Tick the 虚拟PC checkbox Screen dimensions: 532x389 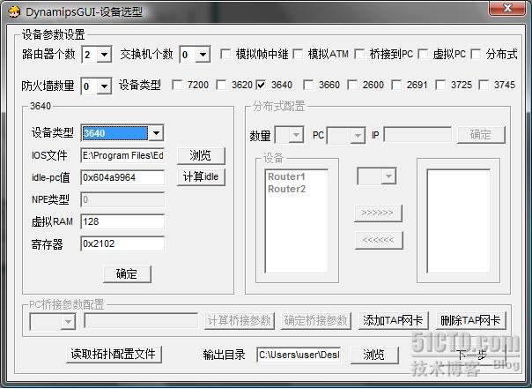[x=423, y=54]
